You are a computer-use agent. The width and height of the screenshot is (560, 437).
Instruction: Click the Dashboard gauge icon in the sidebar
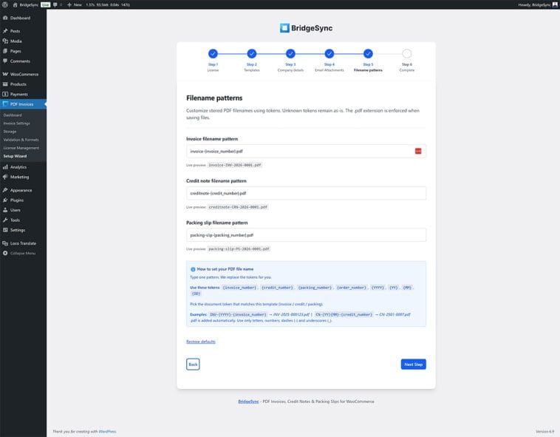tap(5, 18)
